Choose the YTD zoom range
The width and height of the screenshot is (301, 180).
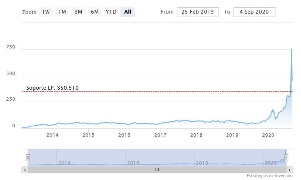pos(111,12)
